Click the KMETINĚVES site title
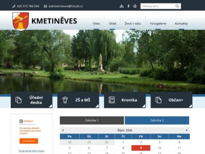This screenshot has width=205, height=154. click(x=54, y=21)
